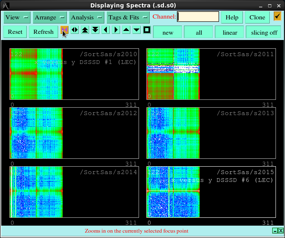Expand the Analysis menu dash indicator
285x238 pixels.
pyautogui.click(x=99, y=17)
